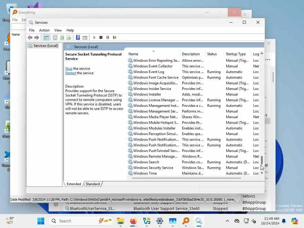Select the Windows Time service
Viewport: 304px width, 228px height.
pos(193,173)
